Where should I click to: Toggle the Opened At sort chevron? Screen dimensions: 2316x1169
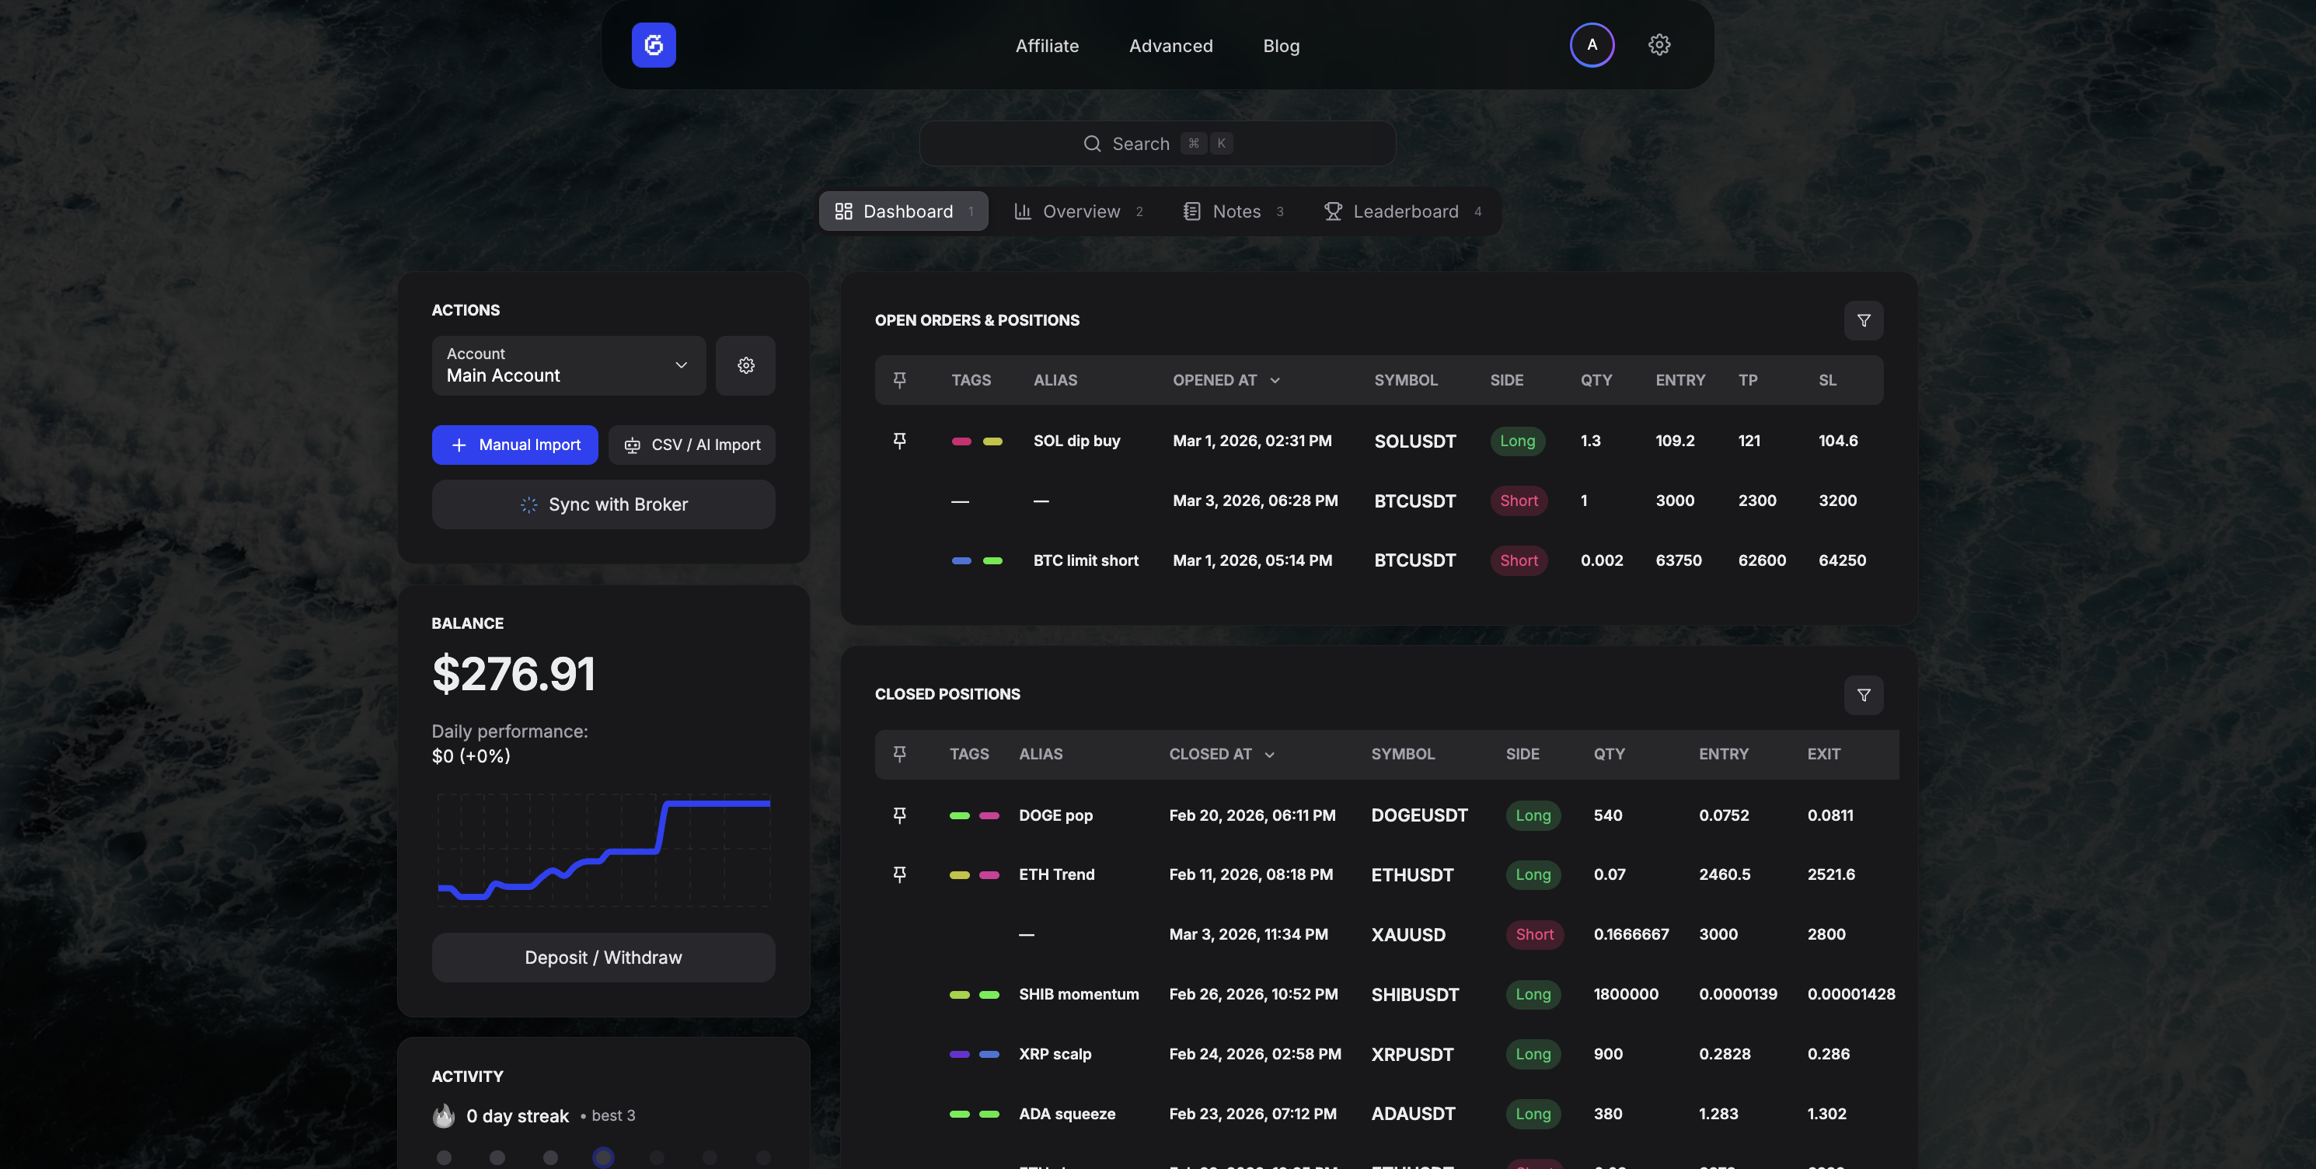[x=1276, y=380]
